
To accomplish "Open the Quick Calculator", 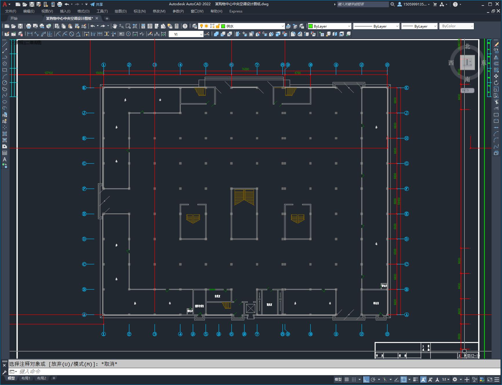I will 177,26.
